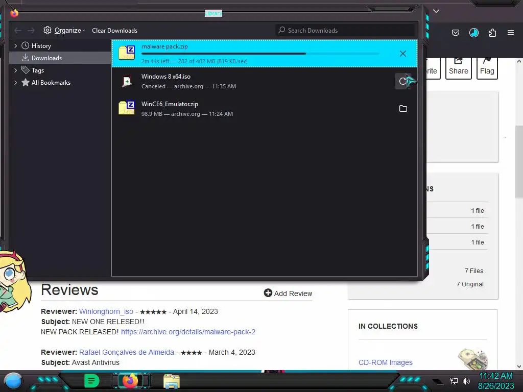The height and width of the screenshot is (392, 523).
Task: Open reviewer Winlonghorn_iso profile link
Action: click(106, 311)
